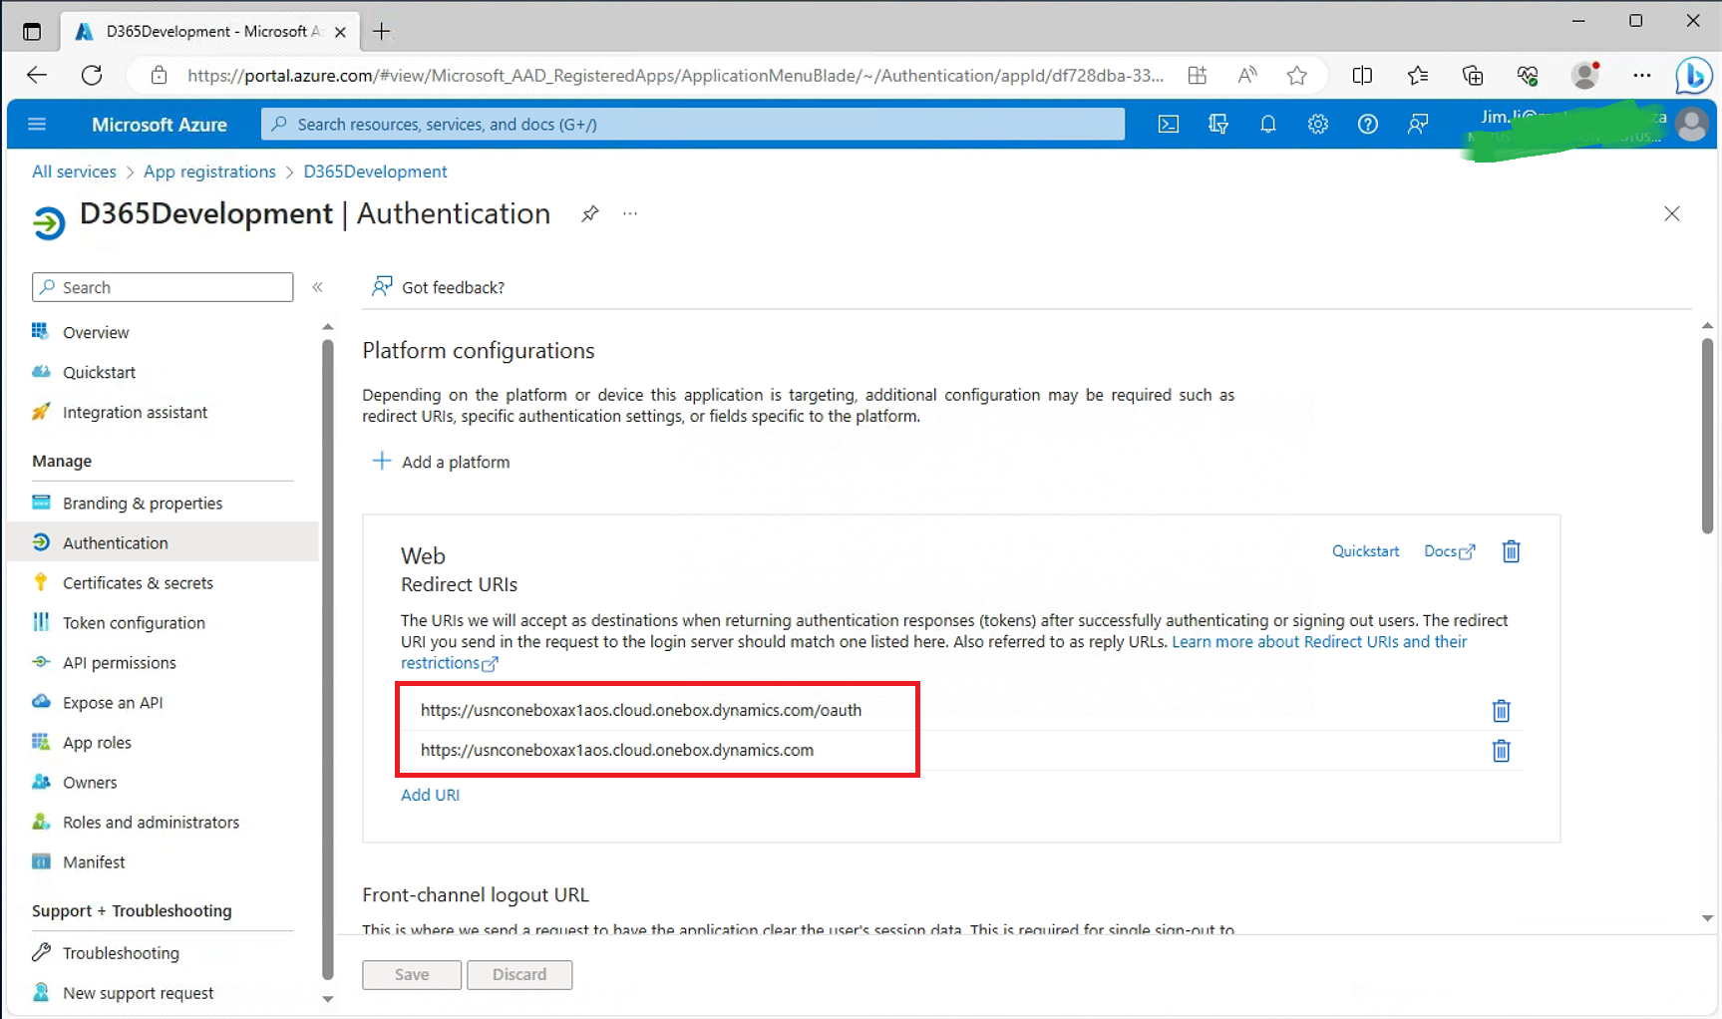Open the app available icon in address bar

[x=1198, y=76]
